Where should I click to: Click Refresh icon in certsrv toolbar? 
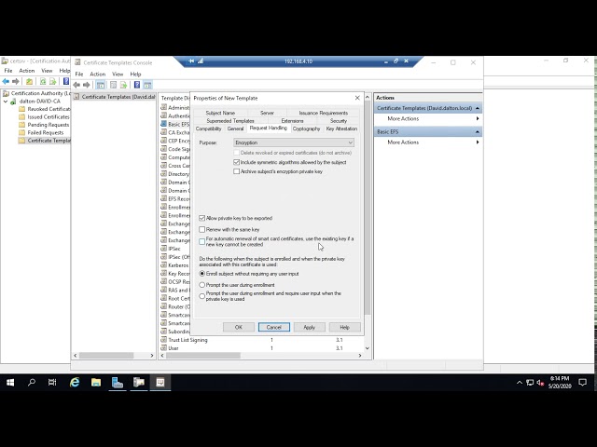43,81
